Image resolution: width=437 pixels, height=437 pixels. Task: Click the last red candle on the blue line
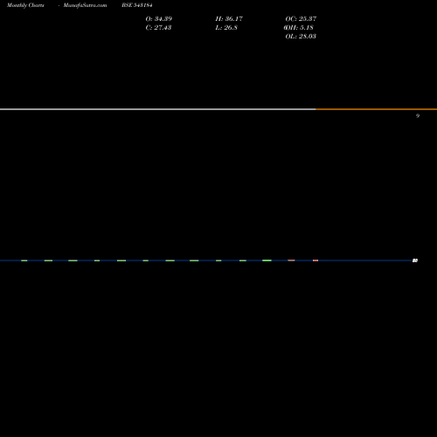coord(316,260)
